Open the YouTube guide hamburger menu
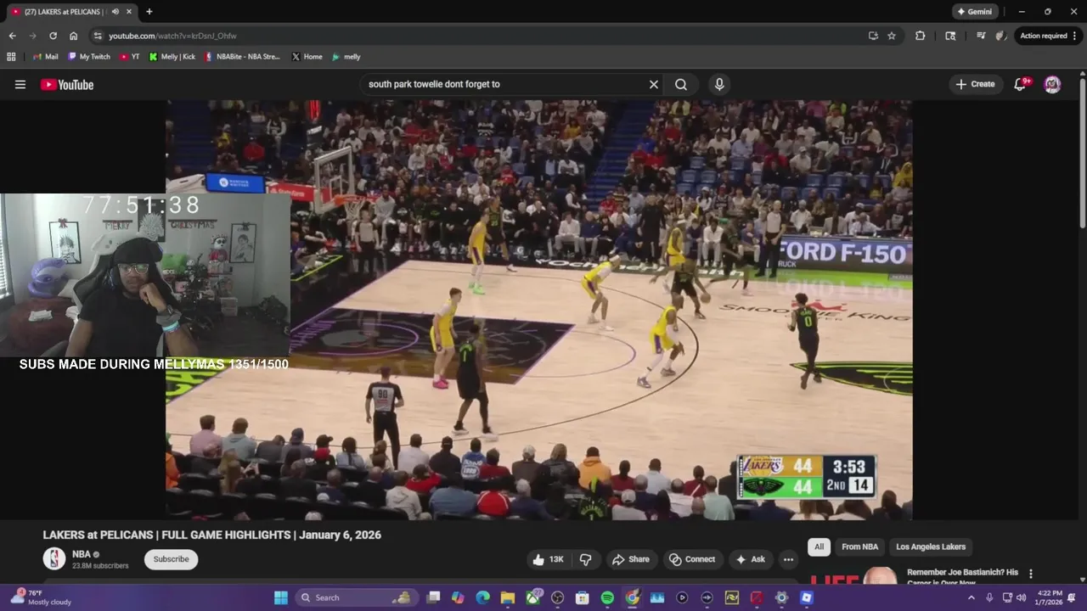1087x611 pixels. (20, 84)
